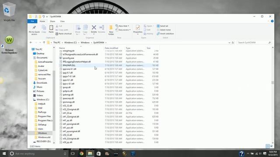This screenshot has height=157, width=280.
Task: Open Videos in navigation pane
Action: pyautogui.click(x=40, y=96)
